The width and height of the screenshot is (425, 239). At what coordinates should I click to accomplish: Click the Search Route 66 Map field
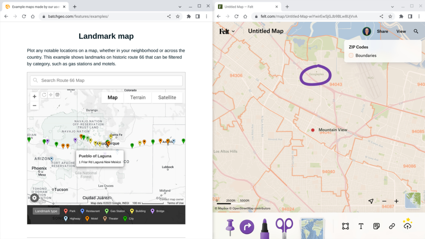click(106, 80)
